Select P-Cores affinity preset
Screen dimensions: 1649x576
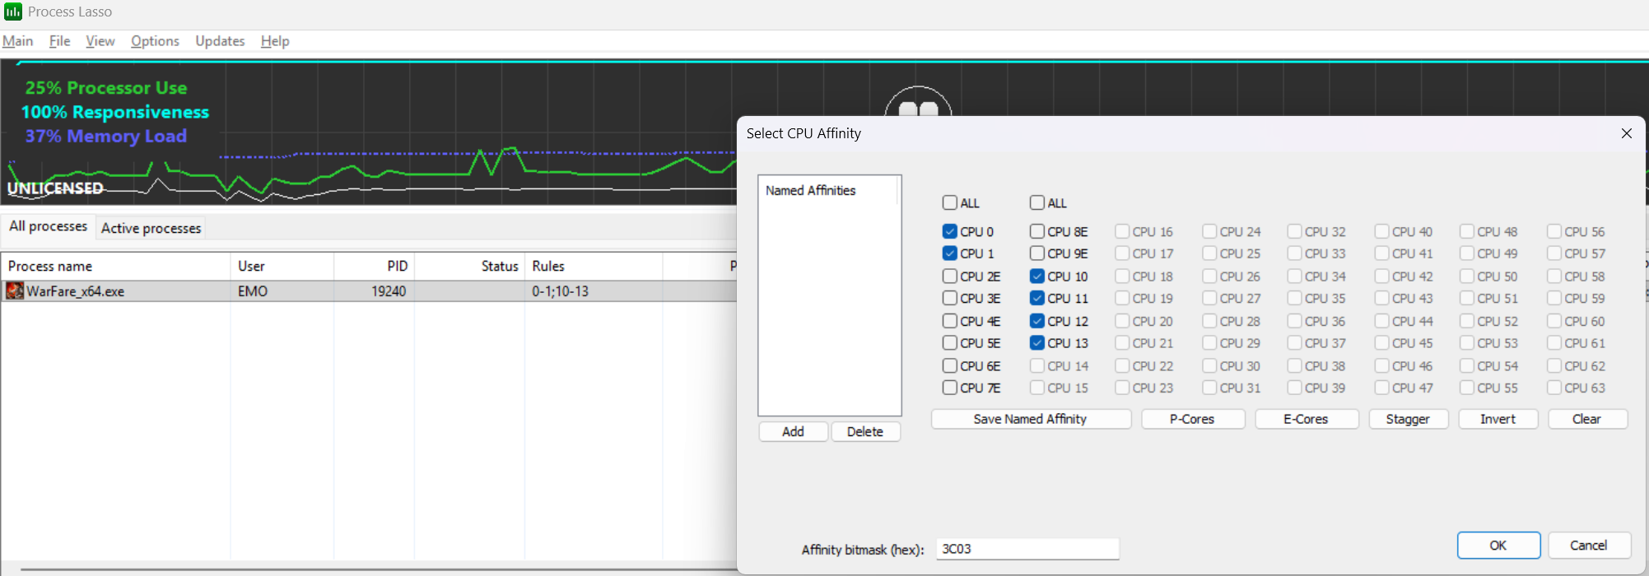1192,419
